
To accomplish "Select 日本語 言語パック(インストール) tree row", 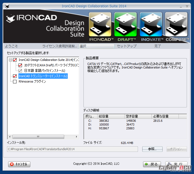I will 44,71.
